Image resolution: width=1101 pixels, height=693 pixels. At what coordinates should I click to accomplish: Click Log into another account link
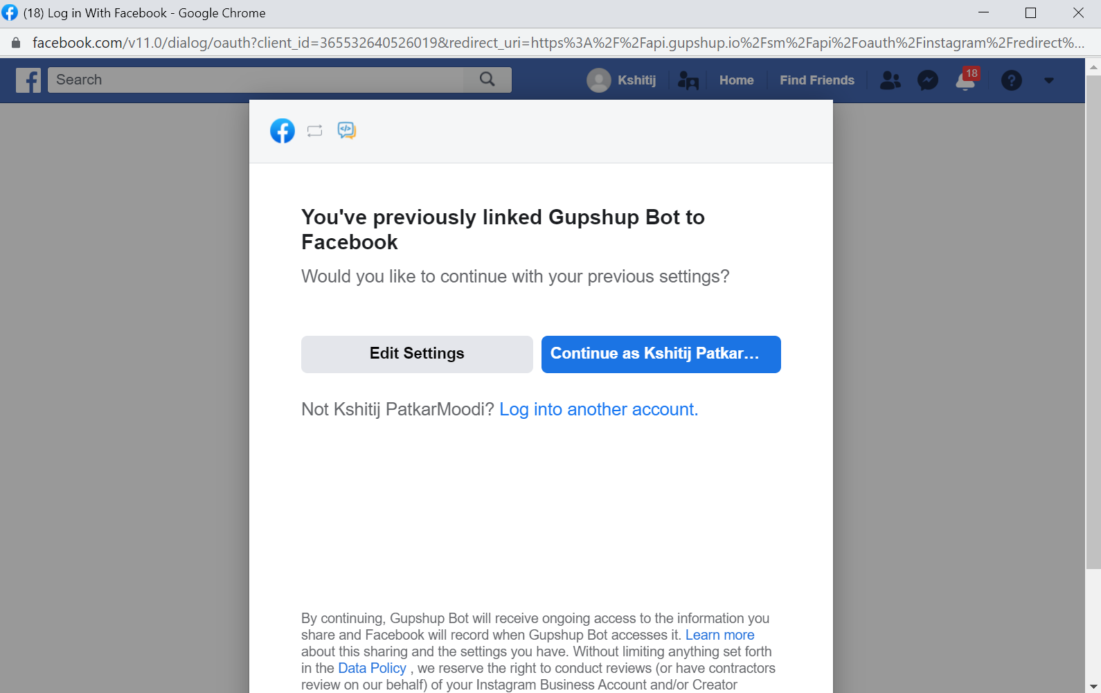[x=599, y=409]
